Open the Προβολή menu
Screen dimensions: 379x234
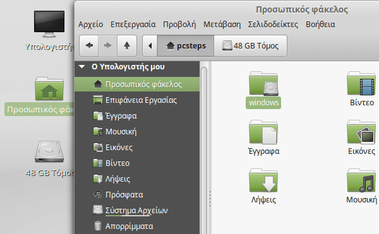point(179,25)
